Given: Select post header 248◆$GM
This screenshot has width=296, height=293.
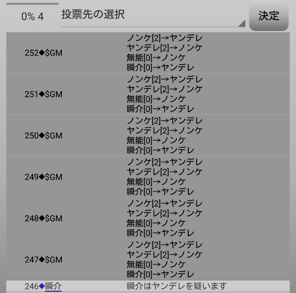Looking at the screenshot, I should [x=44, y=218].
